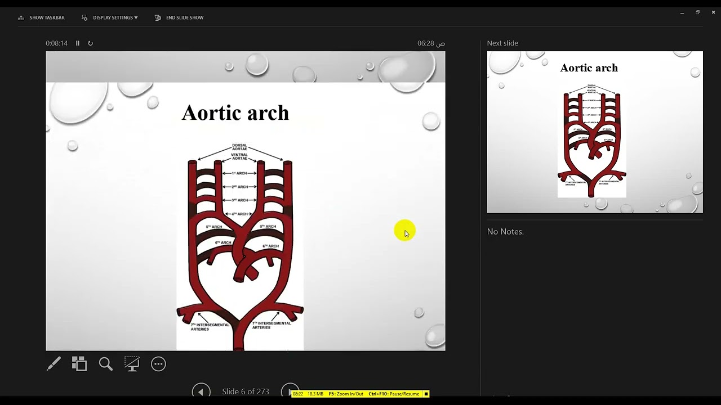Click the Ctrl+F10 Pause/Resume recorder hint
Screen dimensions: 721x405
point(394,394)
